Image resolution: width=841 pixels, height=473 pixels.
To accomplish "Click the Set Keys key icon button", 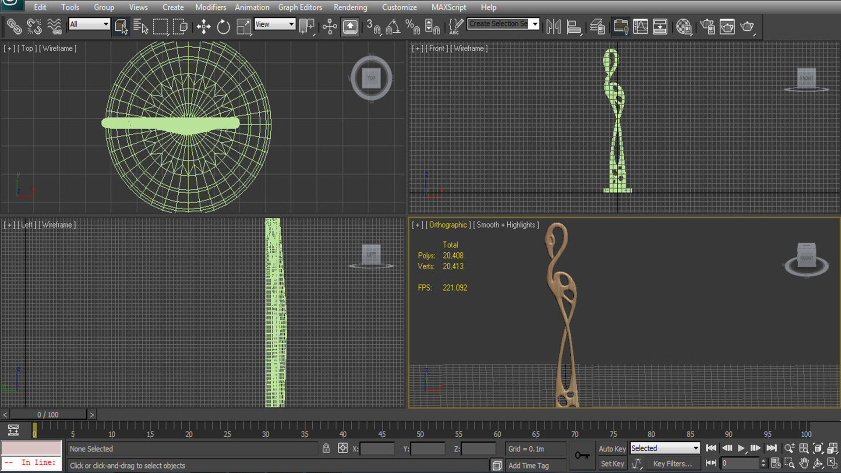I will click(x=582, y=455).
